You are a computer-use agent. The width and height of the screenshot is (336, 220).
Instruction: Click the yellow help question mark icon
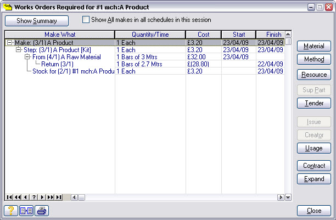11,211
